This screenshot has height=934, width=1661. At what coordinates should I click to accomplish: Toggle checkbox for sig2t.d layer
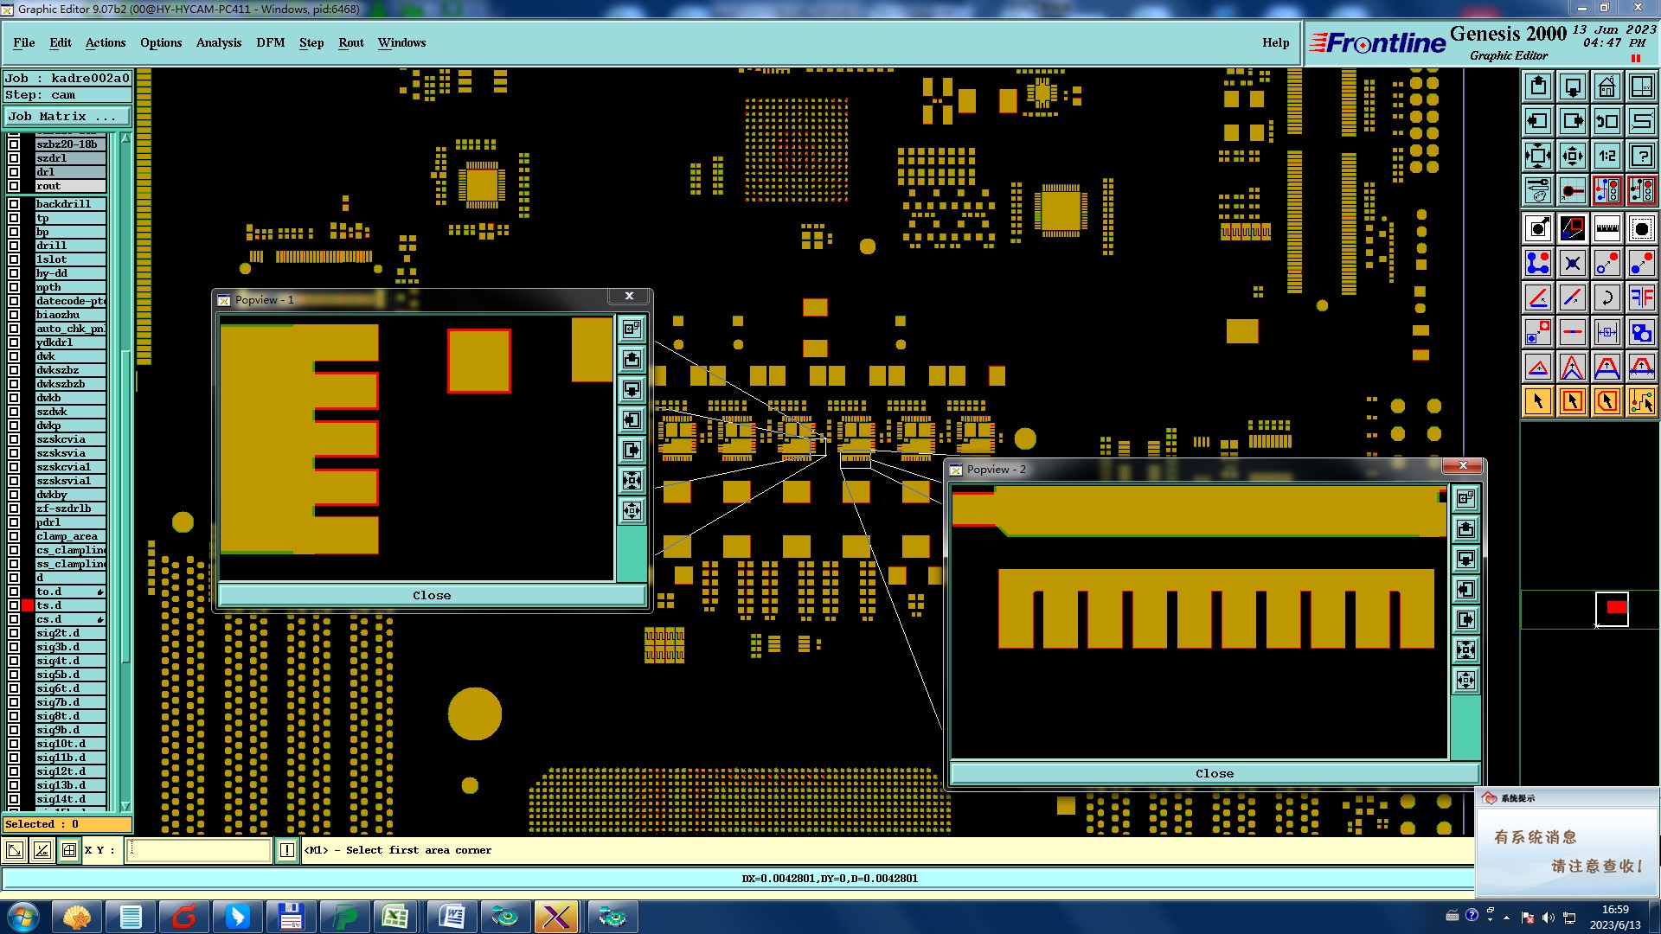tap(14, 633)
